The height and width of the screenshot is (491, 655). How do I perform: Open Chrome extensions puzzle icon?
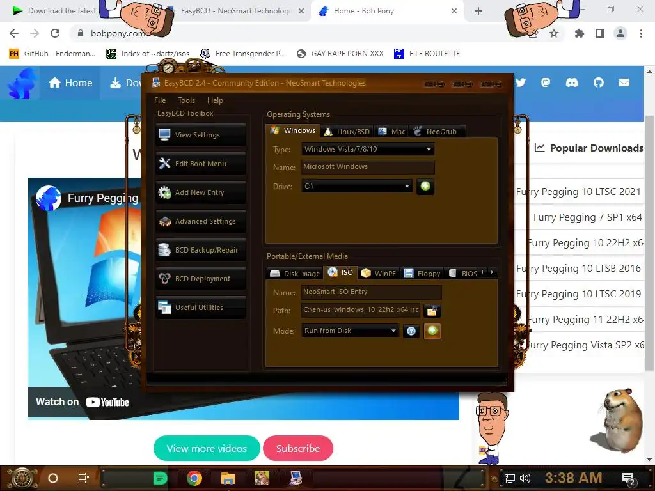pos(579,33)
